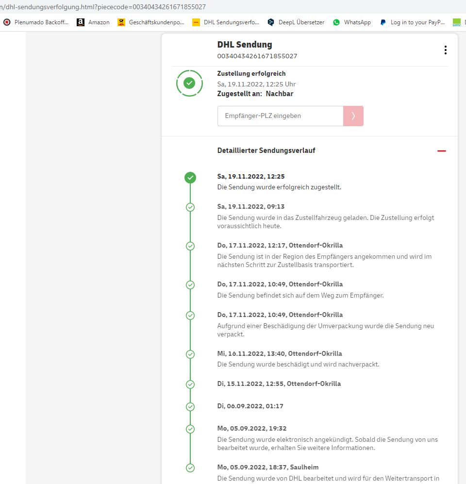Viewport: 466px width, 484px height.
Task: Open the three-dot shipment options menu
Action: [x=445, y=50]
